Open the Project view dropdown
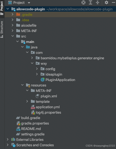 tap(29, 3)
